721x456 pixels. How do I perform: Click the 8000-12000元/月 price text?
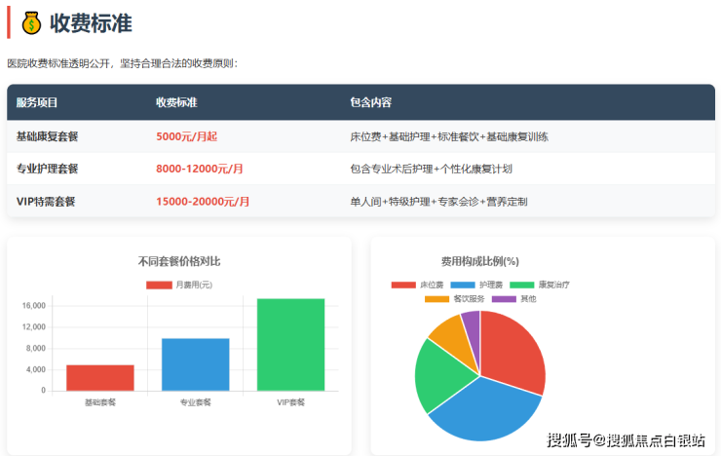click(199, 169)
